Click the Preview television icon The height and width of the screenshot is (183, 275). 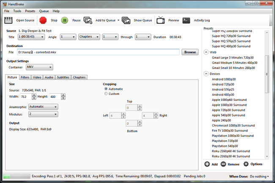(x=161, y=20)
